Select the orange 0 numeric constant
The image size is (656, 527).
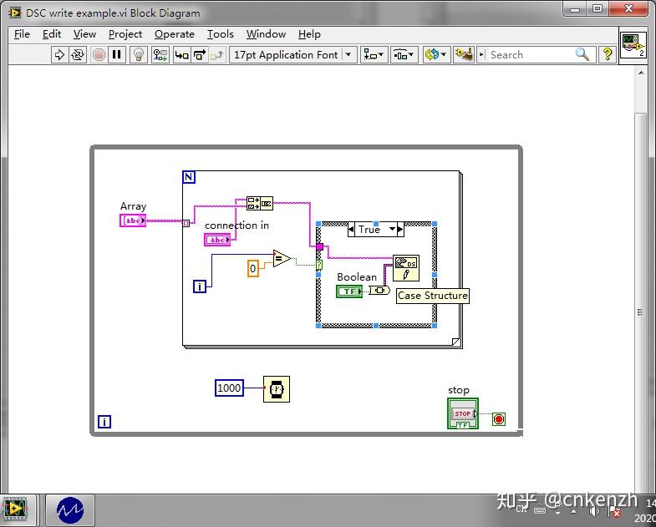point(252,269)
